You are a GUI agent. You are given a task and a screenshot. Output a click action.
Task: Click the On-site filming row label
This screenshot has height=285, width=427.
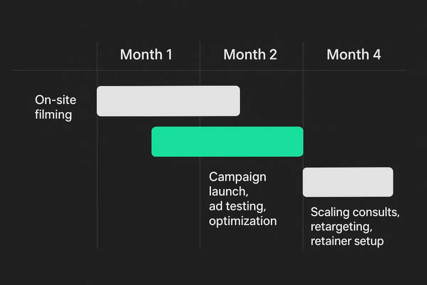click(x=56, y=107)
